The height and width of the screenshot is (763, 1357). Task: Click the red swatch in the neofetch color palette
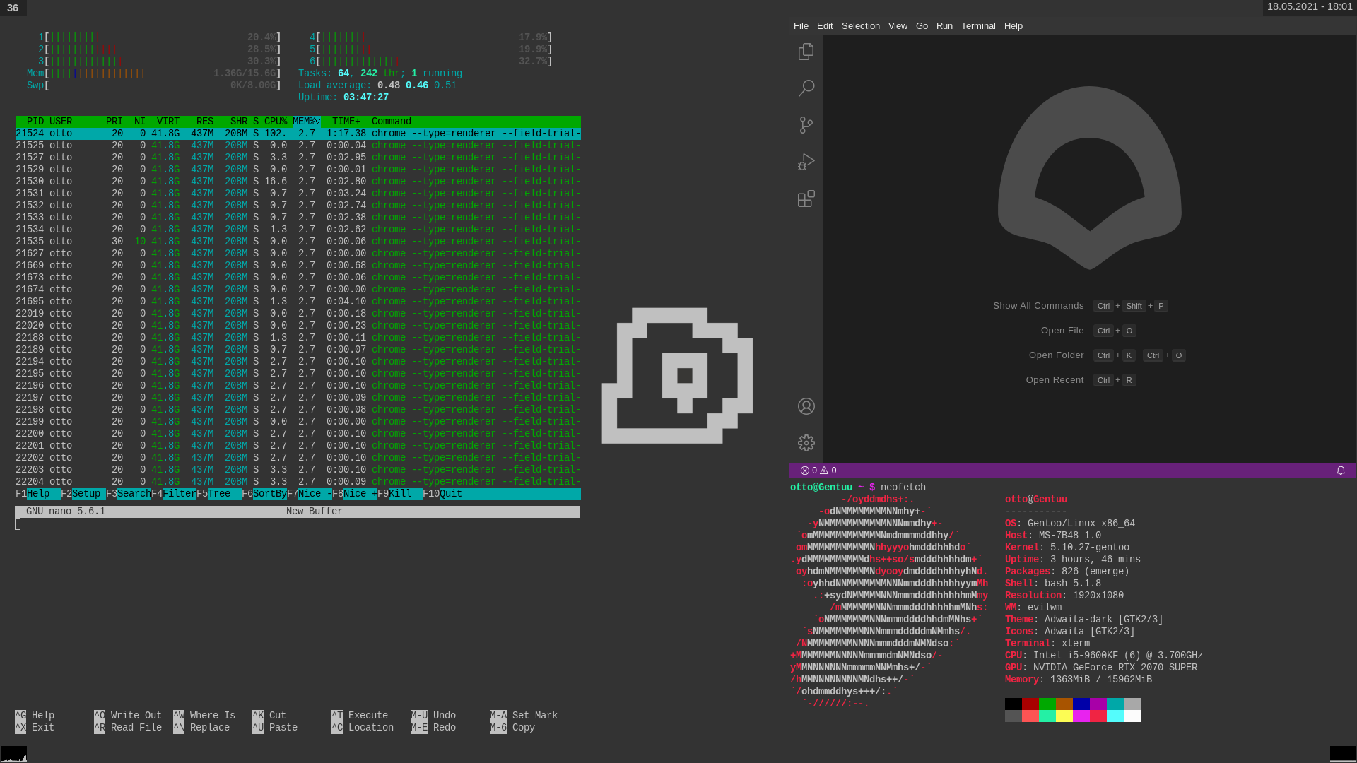pos(1030,704)
